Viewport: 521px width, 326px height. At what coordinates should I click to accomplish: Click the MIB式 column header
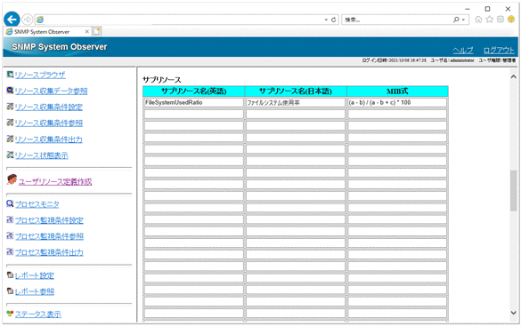coord(397,91)
